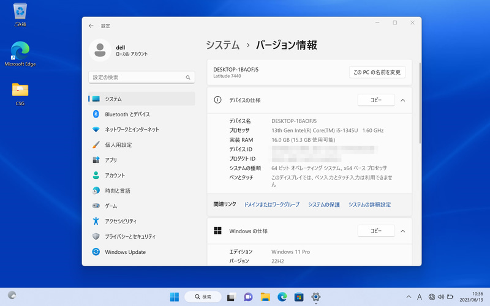This screenshot has height=306, width=490.
Task: Open Microsoft Store on the taskbar
Action: (299, 297)
